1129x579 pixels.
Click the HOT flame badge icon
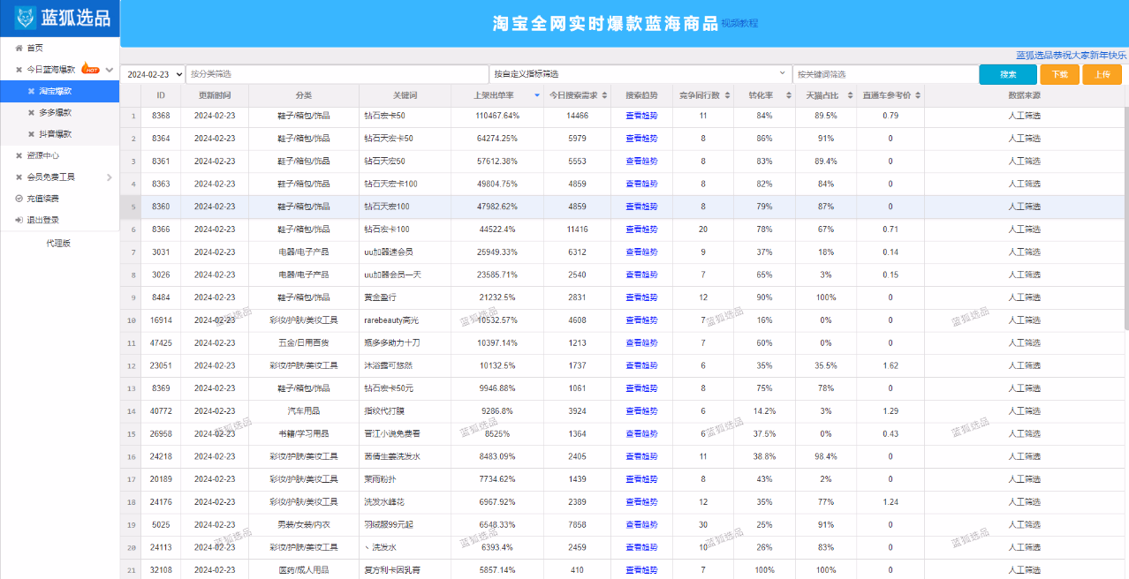point(90,68)
